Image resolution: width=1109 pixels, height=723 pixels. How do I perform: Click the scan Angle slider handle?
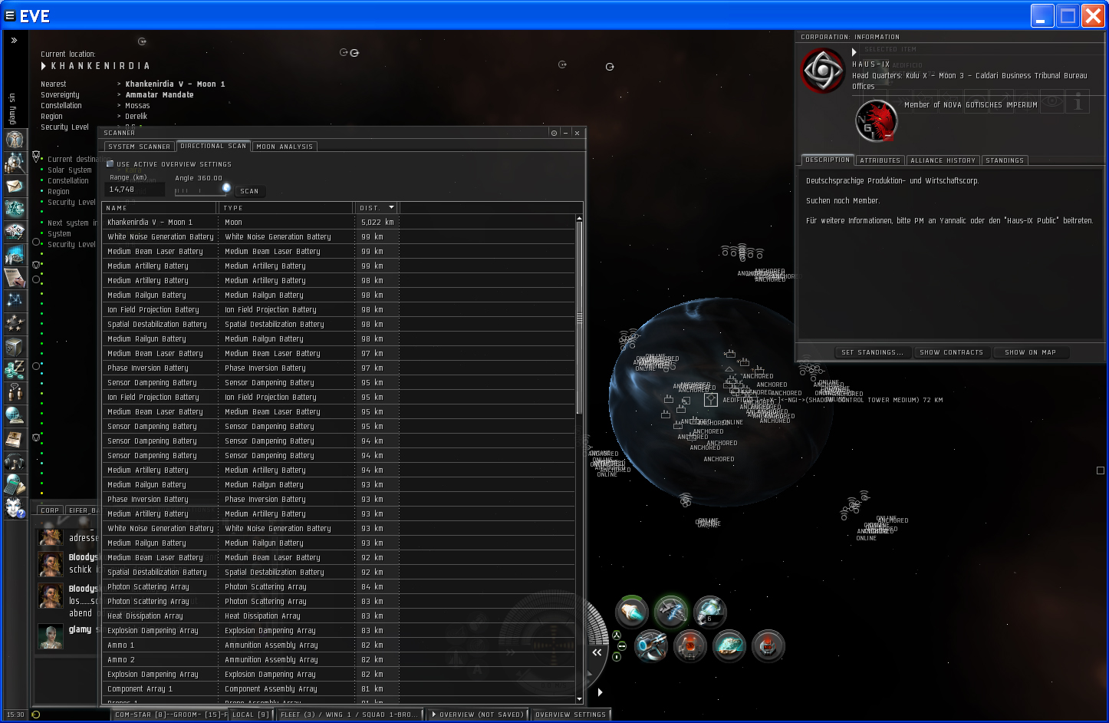point(226,187)
